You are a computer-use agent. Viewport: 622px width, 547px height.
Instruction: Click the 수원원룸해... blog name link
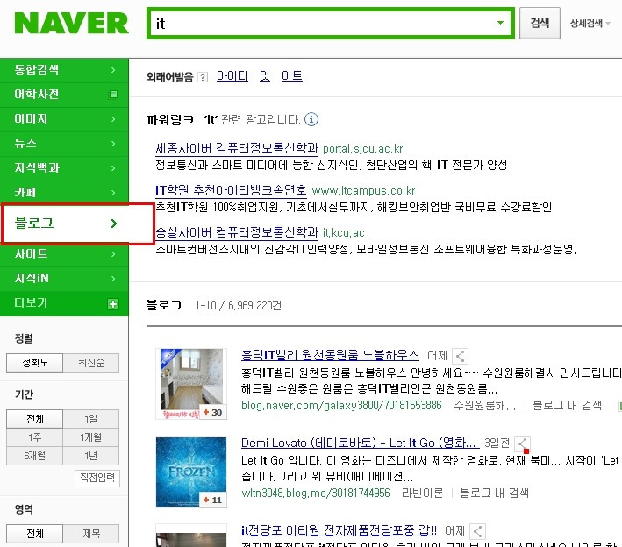point(485,406)
